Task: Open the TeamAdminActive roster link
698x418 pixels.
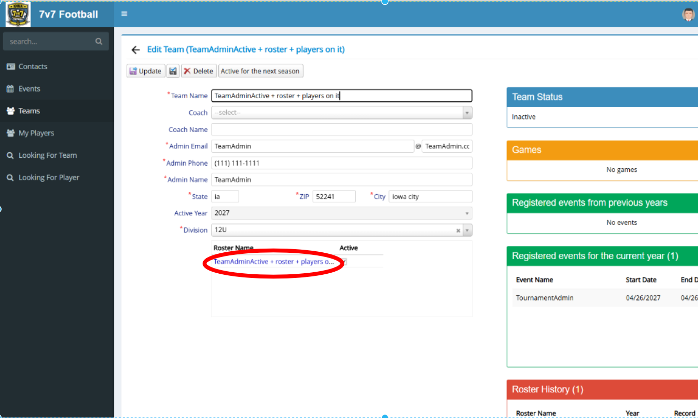Action: (x=273, y=262)
